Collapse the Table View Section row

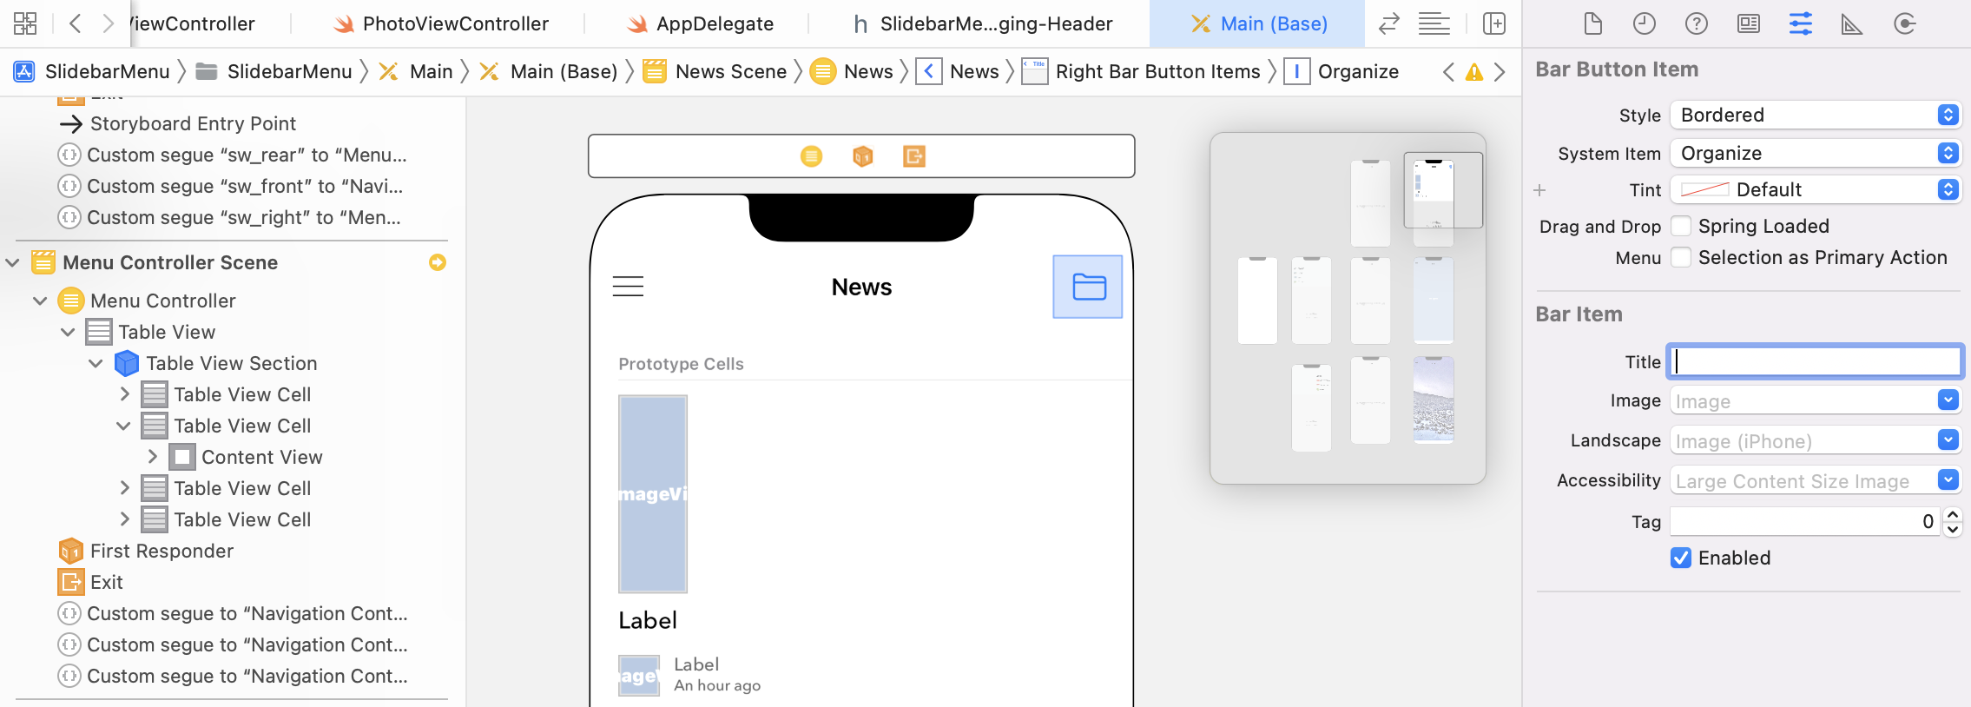(96, 363)
